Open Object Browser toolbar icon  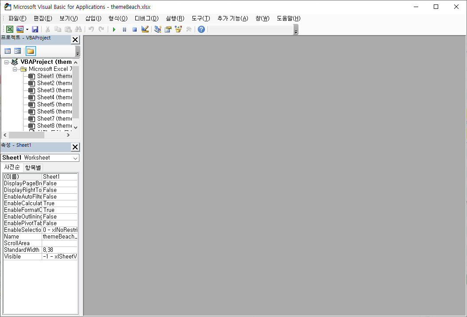point(178,29)
